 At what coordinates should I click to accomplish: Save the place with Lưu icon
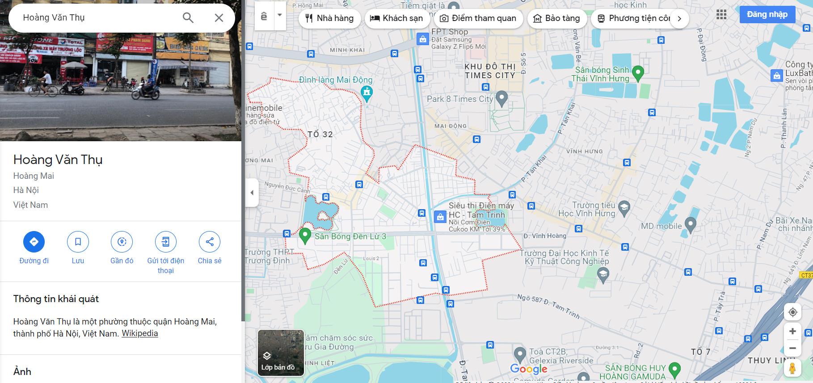[78, 242]
